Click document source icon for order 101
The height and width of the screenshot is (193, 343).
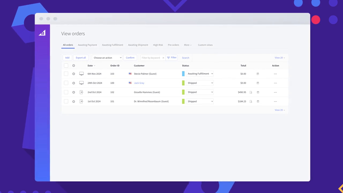pos(81,102)
